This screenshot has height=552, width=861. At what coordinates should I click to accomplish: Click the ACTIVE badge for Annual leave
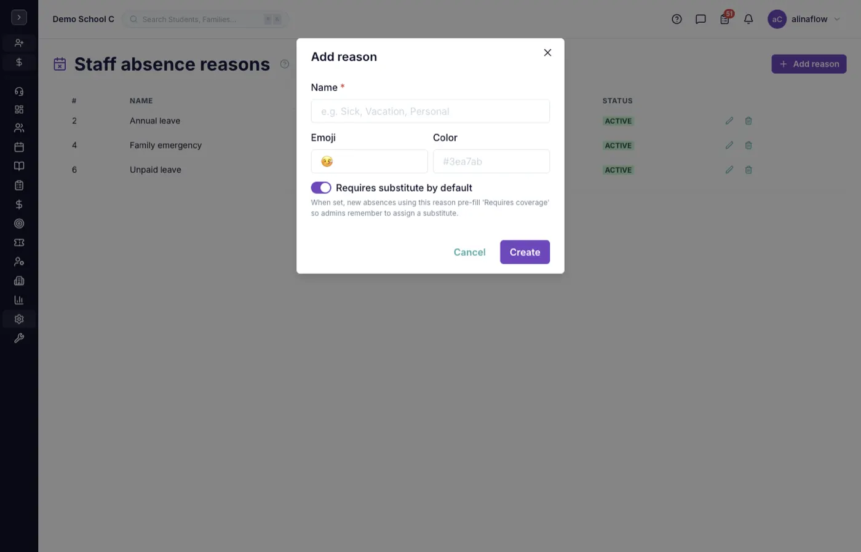point(618,121)
